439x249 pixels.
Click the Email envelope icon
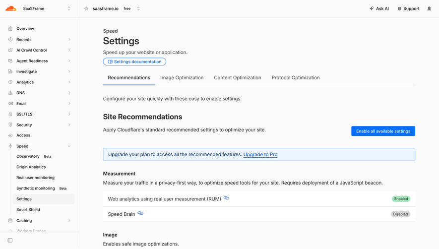point(10,103)
